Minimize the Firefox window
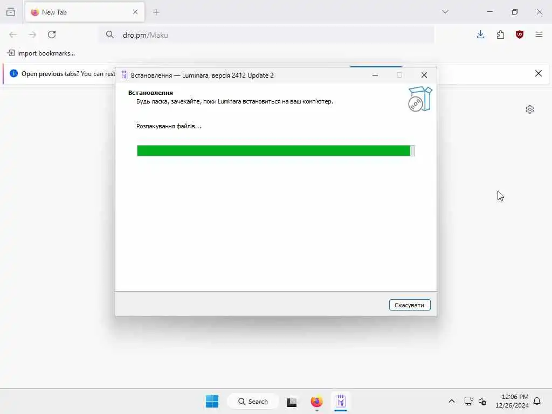The width and height of the screenshot is (552, 414). [x=490, y=12]
